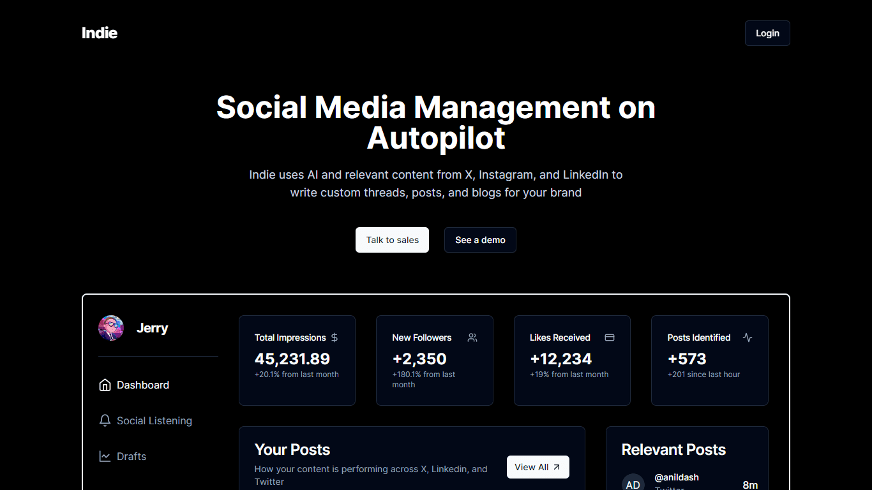Click the Social Listening bell icon
Viewport: 872px width, 490px height.
[x=105, y=421]
